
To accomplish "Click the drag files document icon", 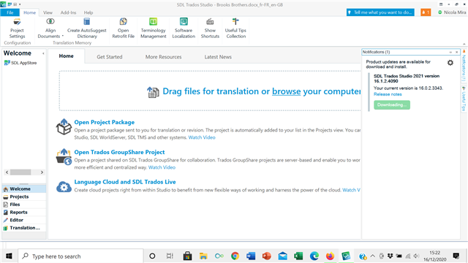I will (x=153, y=92).
